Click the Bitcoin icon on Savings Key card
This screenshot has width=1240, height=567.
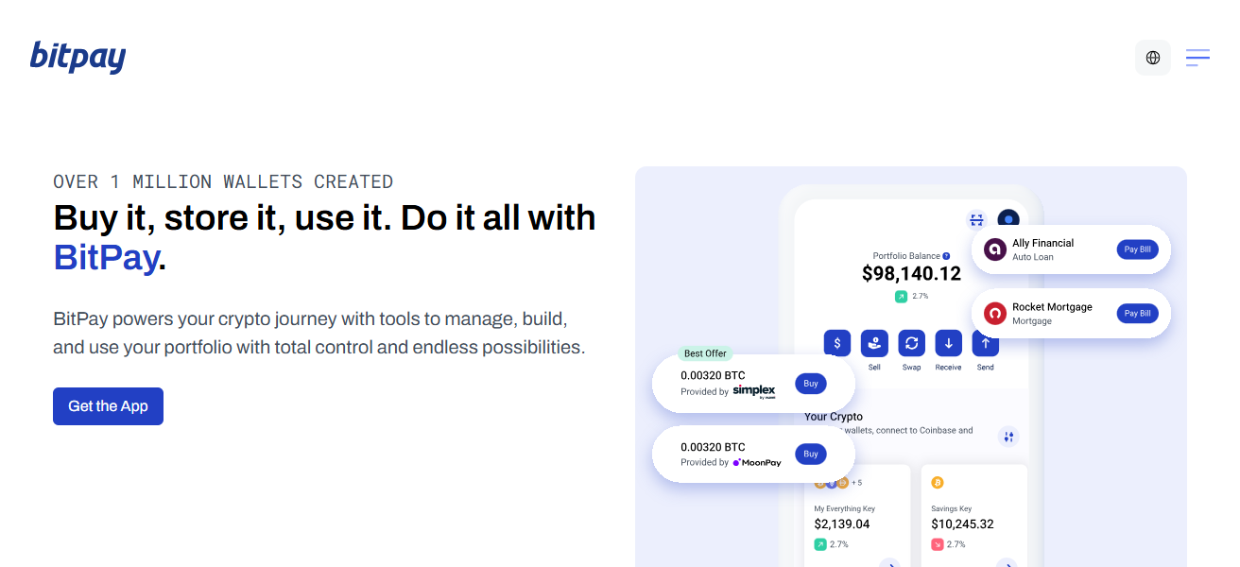coord(937,482)
